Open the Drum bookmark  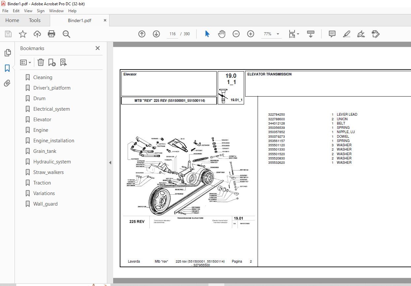pyautogui.click(x=39, y=99)
